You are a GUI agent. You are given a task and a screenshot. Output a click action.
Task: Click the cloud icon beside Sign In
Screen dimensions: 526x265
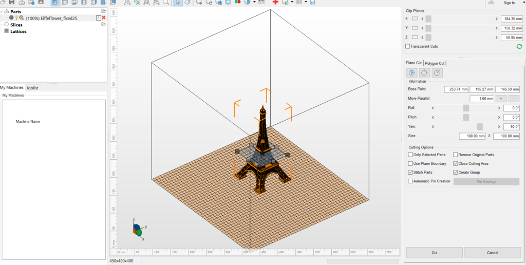coord(492,3)
